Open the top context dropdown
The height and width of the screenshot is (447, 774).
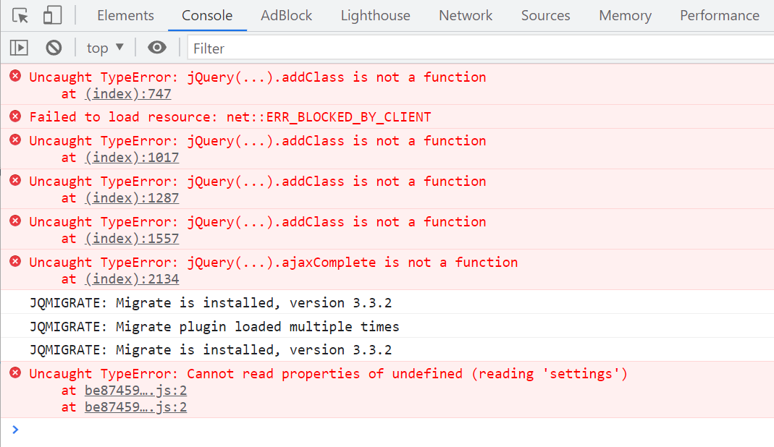(105, 48)
